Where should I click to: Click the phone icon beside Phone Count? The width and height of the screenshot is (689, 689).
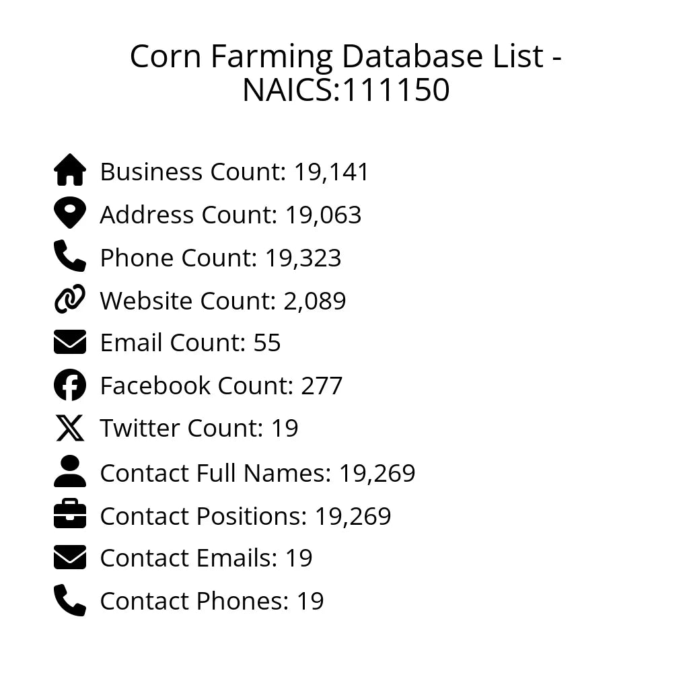pos(70,256)
